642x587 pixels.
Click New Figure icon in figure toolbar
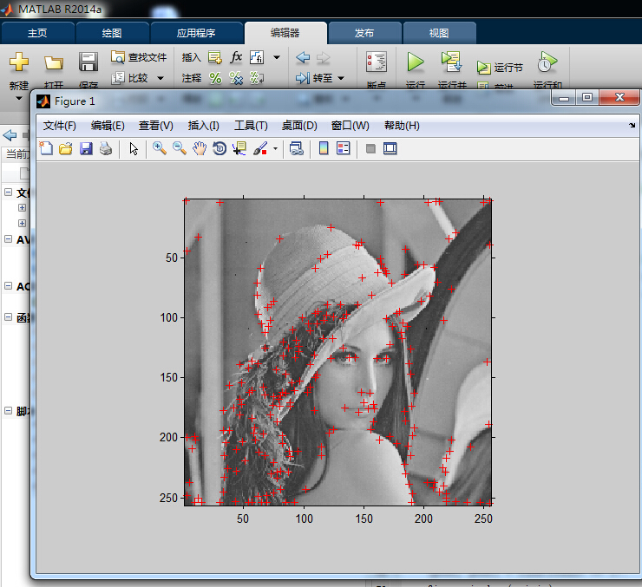click(46, 148)
